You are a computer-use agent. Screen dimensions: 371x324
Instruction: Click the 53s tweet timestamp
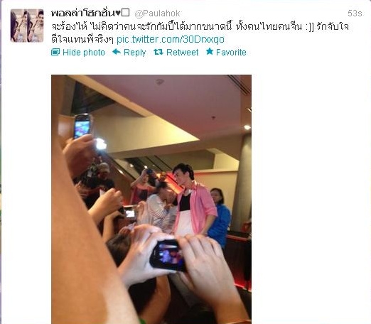click(355, 13)
